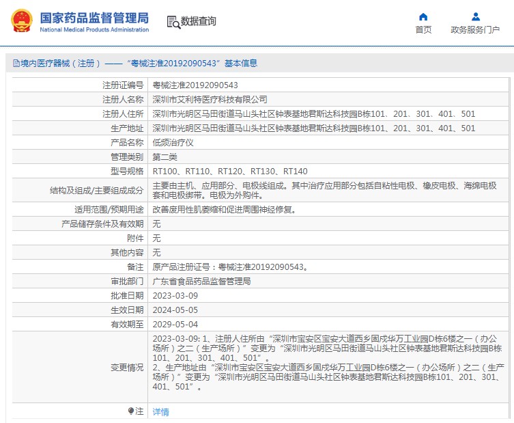Click approval date 2023-03-09
This screenshot has width=514, height=423.
175,296
